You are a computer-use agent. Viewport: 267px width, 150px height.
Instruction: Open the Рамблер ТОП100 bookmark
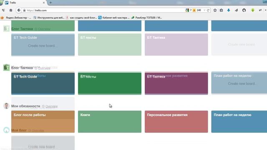[146, 17]
